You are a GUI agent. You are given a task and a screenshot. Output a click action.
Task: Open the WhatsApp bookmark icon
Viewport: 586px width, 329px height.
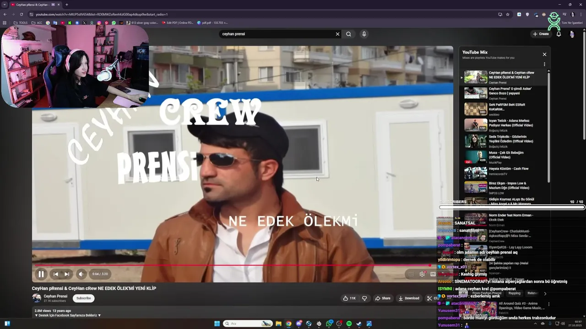pos(114,22)
